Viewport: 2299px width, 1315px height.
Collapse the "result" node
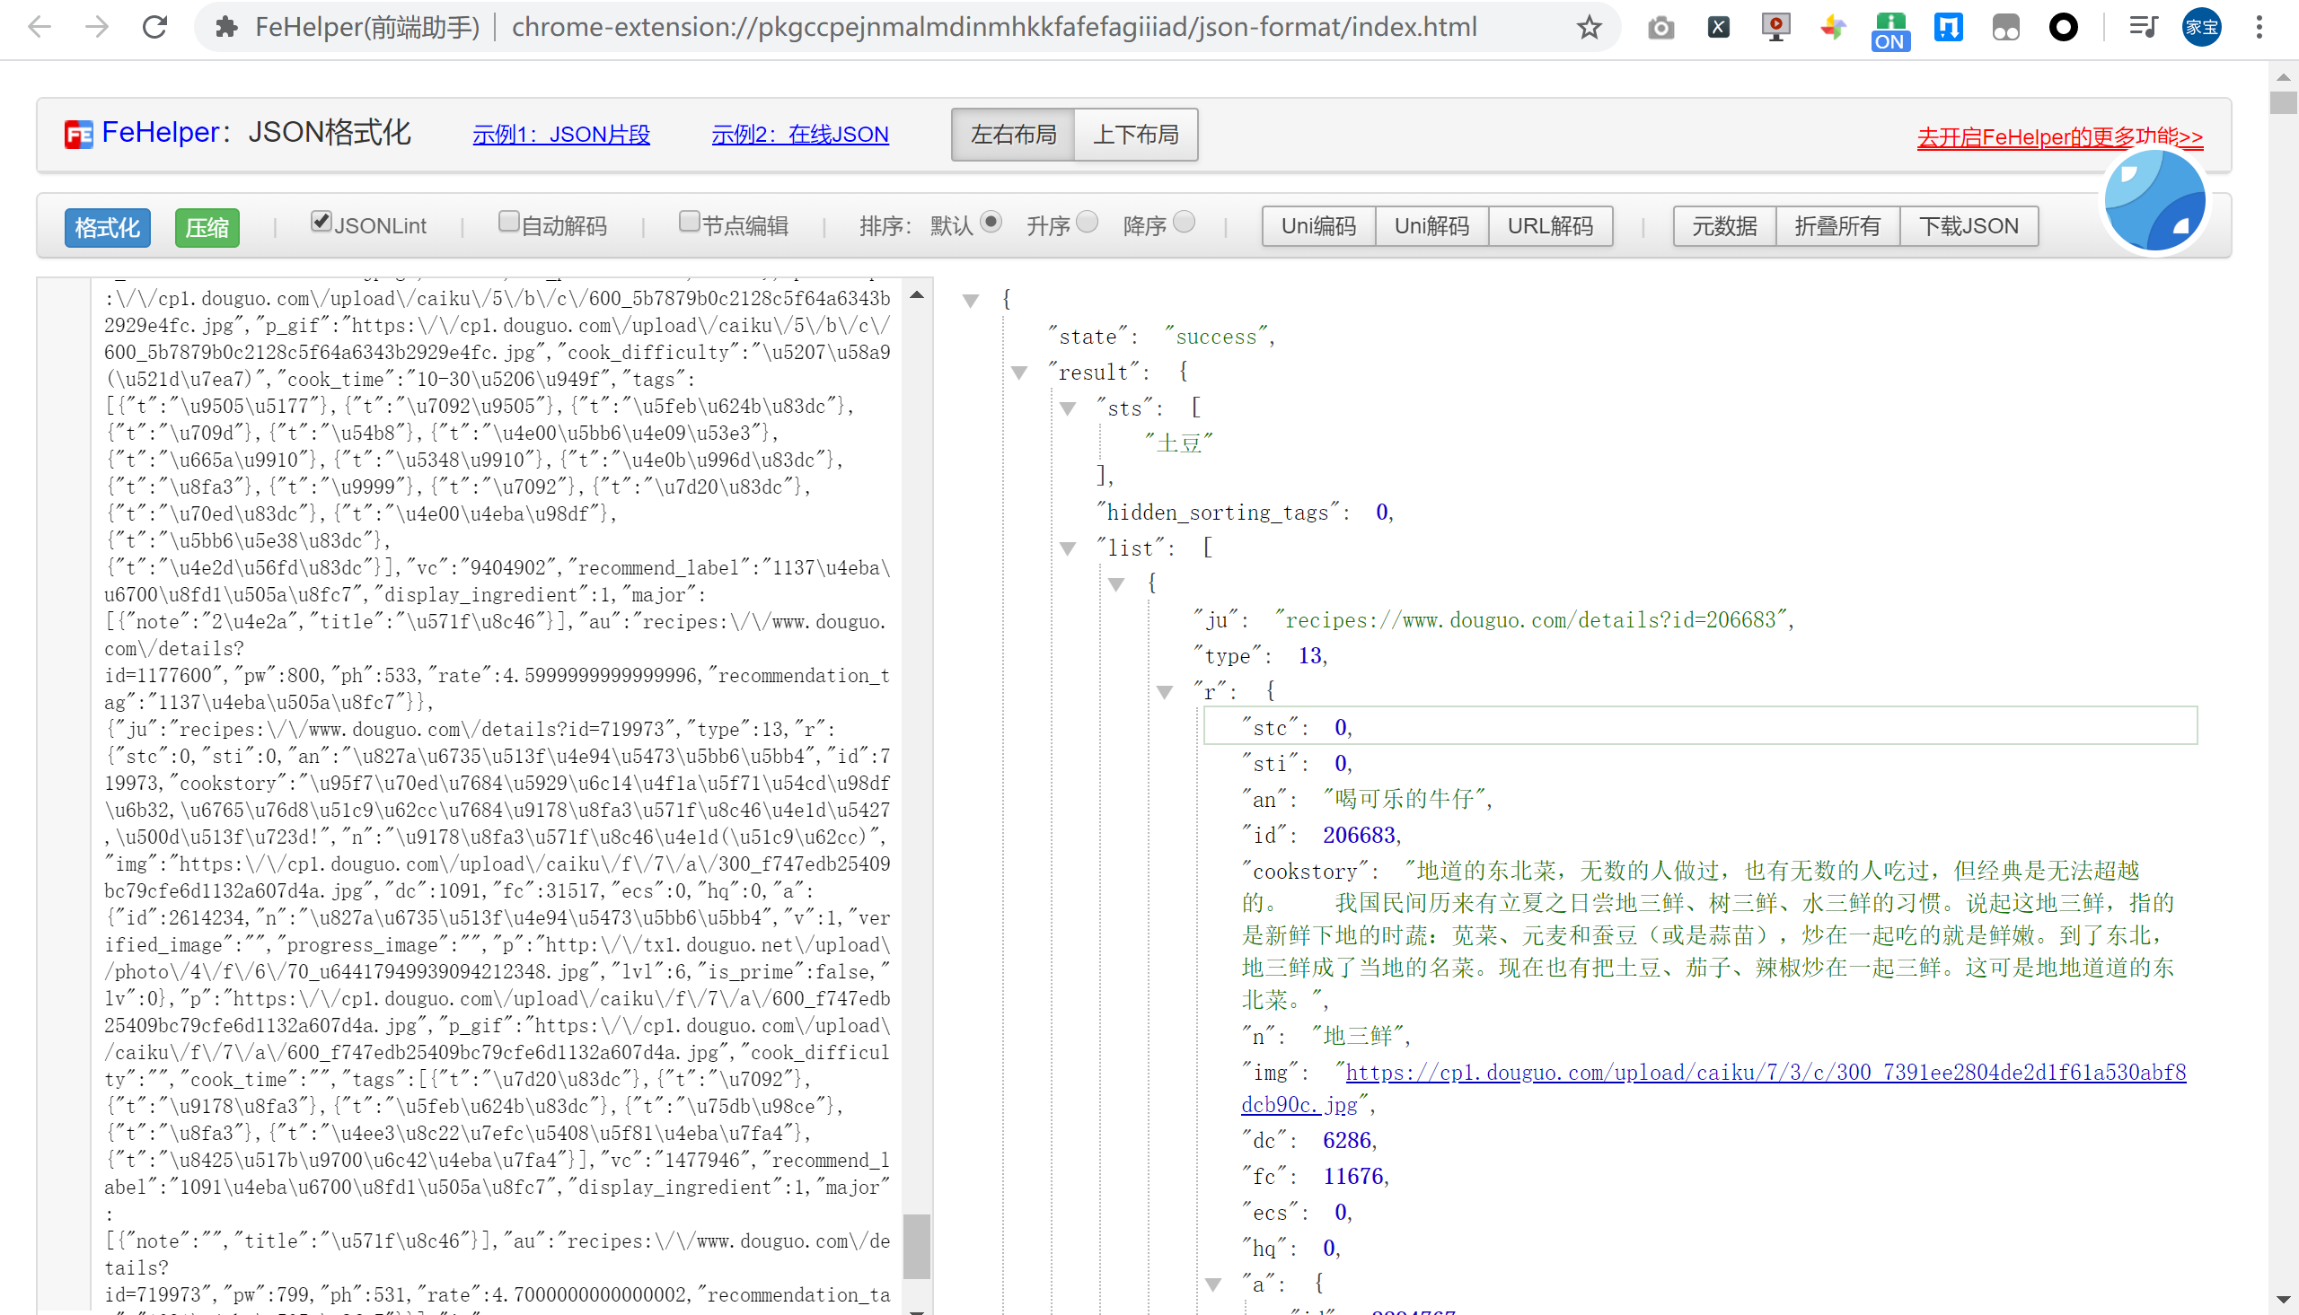tap(1020, 373)
